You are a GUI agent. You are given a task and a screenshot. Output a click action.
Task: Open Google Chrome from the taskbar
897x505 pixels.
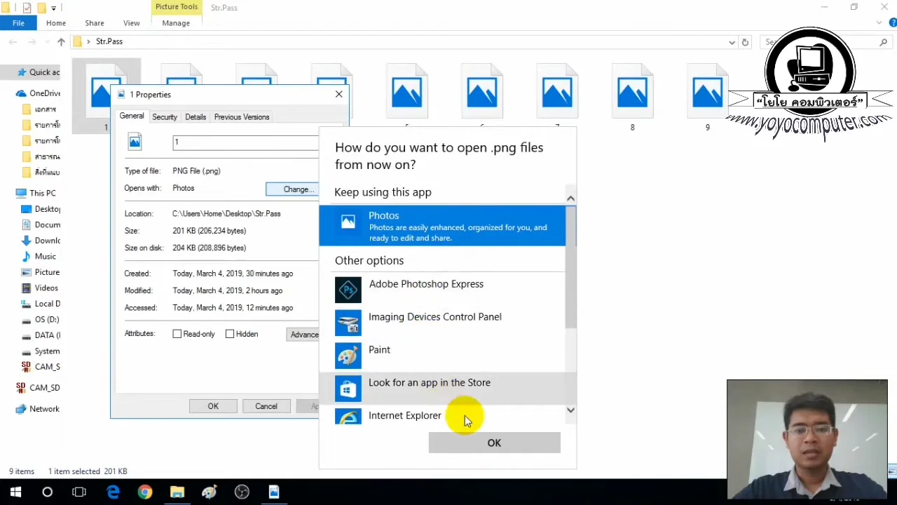point(144,492)
